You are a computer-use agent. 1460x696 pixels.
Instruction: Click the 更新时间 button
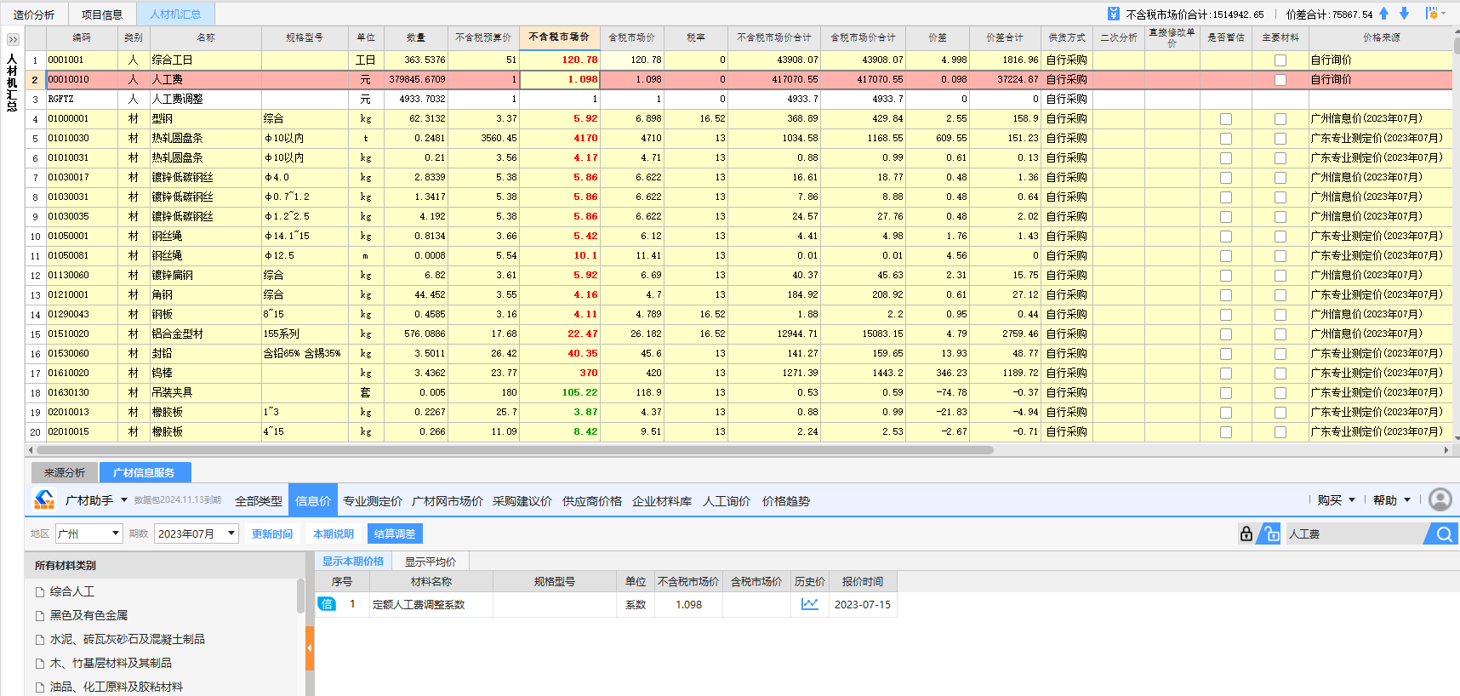(x=272, y=533)
